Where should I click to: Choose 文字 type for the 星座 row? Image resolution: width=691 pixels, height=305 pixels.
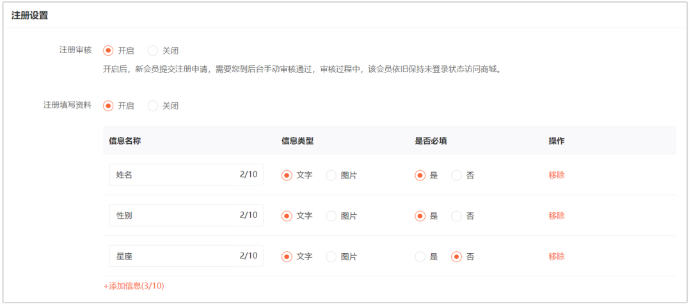pyautogui.click(x=287, y=257)
